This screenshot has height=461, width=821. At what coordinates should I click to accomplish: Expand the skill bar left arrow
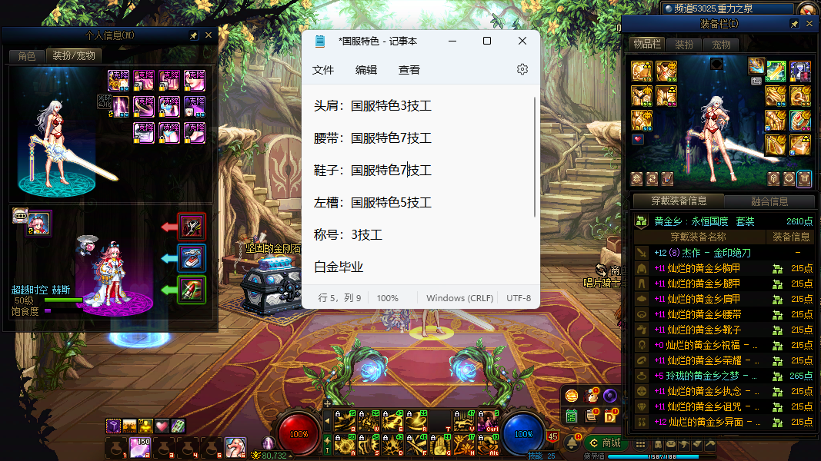327,420
